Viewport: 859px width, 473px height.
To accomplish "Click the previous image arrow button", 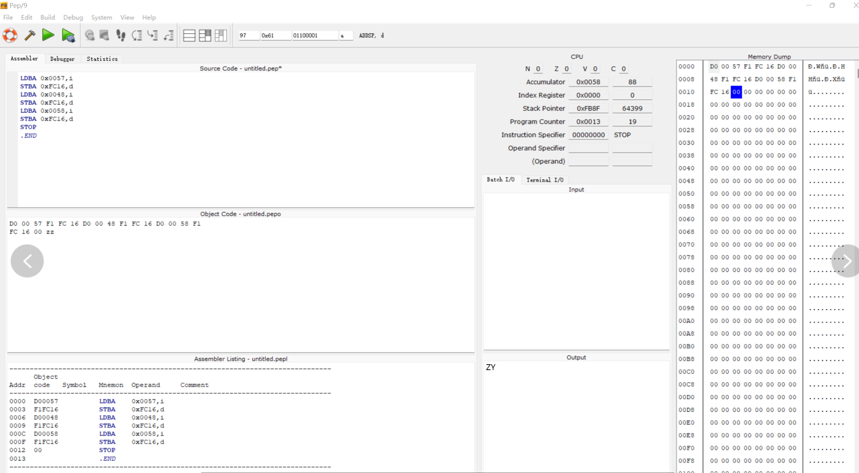I will pyautogui.click(x=27, y=261).
